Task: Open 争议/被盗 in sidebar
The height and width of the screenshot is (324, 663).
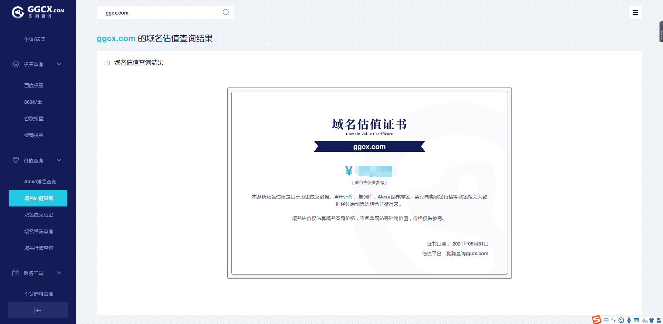Action: pyautogui.click(x=35, y=39)
